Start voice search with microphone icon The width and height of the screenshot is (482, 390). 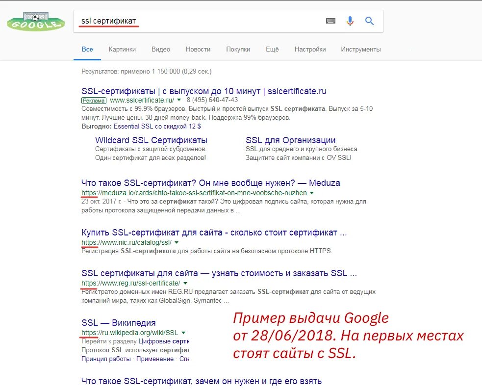pyautogui.click(x=350, y=21)
